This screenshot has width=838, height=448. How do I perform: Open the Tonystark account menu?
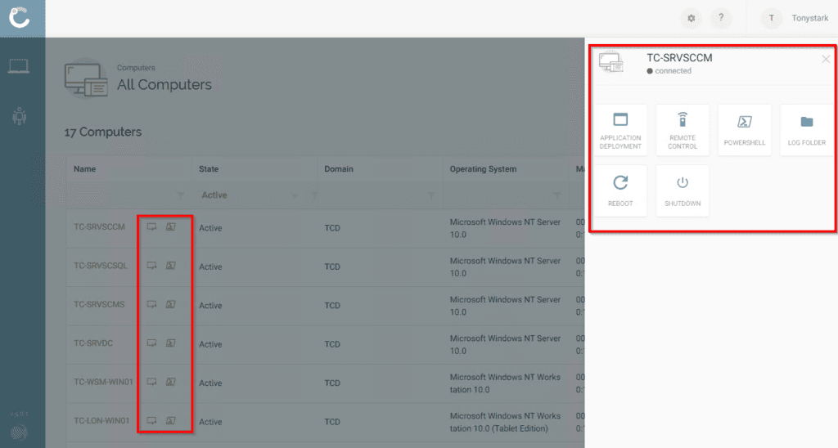[809, 18]
